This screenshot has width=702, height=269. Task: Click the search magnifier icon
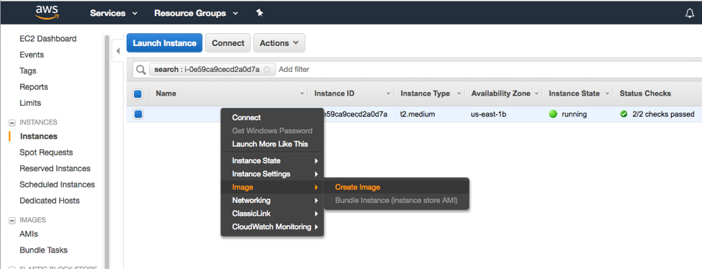141,69
